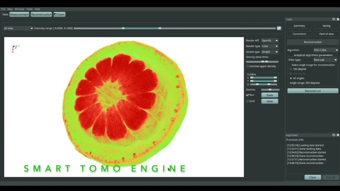Float the Tools panel with undock icon
This screenshot has width=340, height=191.
click(x=334, y=19)
